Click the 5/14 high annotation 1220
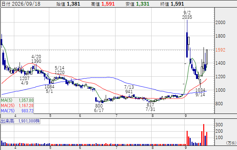The height and width of the screenshot is (150, 237). pyautogui.click(x=59, y=72)
